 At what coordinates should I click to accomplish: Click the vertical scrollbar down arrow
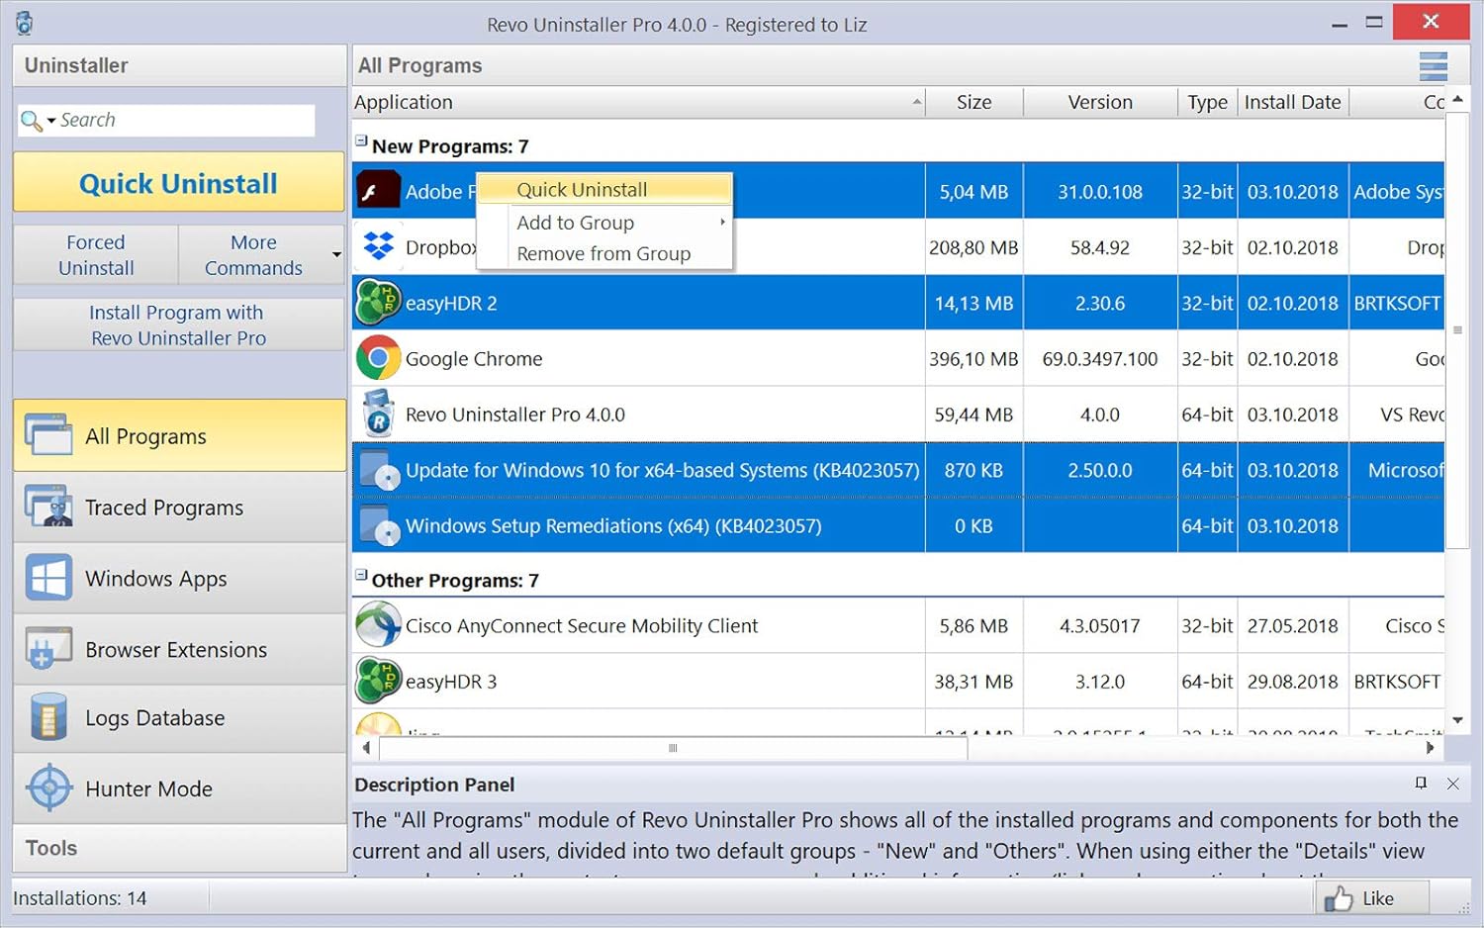(1457, 720)
